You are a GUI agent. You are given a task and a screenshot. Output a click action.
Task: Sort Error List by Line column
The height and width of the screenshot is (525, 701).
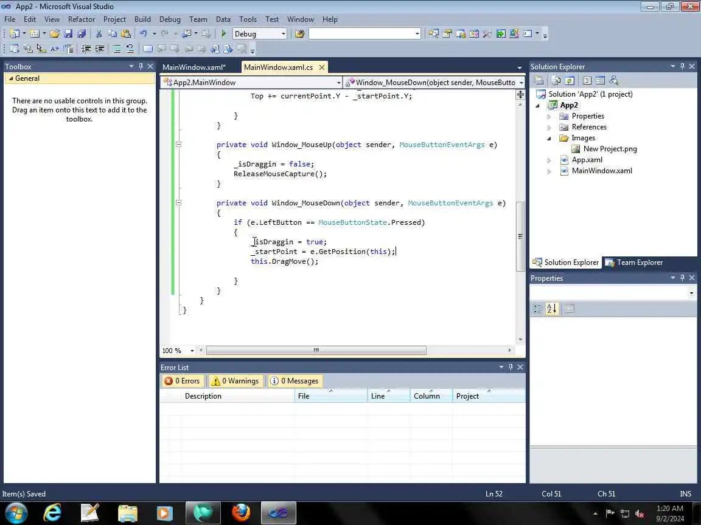(x=388, y=396)
